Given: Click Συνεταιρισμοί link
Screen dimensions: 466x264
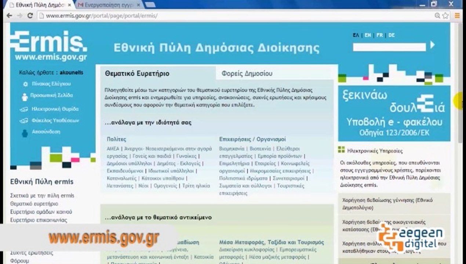Looking at the screenshot, I should coord(289,178).
